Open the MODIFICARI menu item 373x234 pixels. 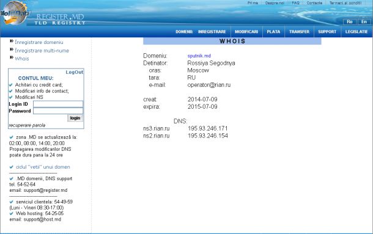[x=246, y=32]
